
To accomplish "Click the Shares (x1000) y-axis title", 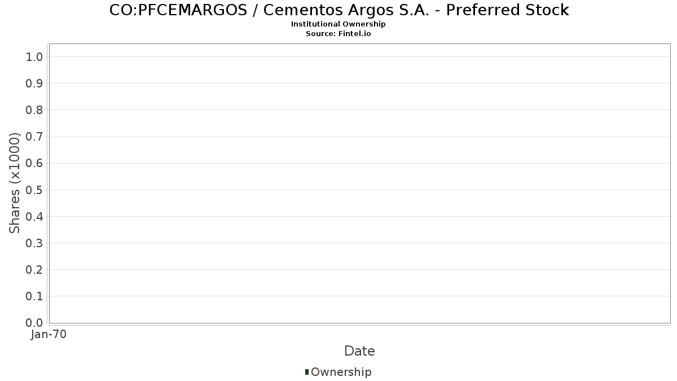I will [15, 183].
